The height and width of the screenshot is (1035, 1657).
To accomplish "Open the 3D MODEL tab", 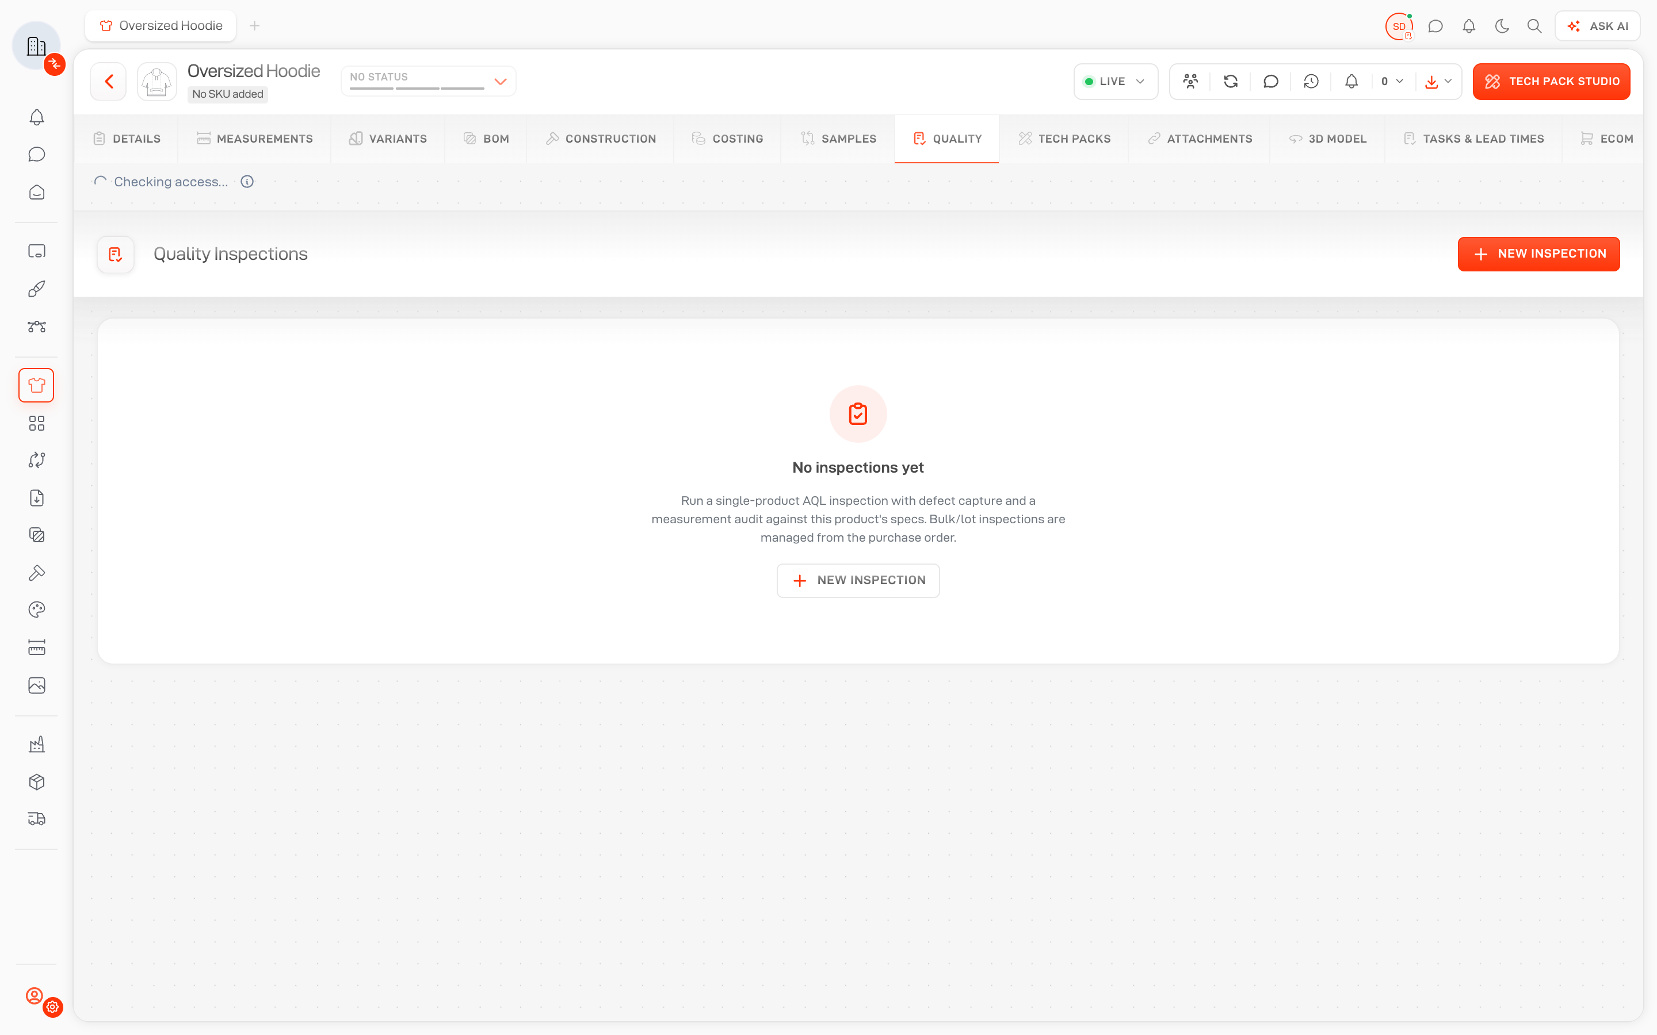I will tap(1327, 139).
